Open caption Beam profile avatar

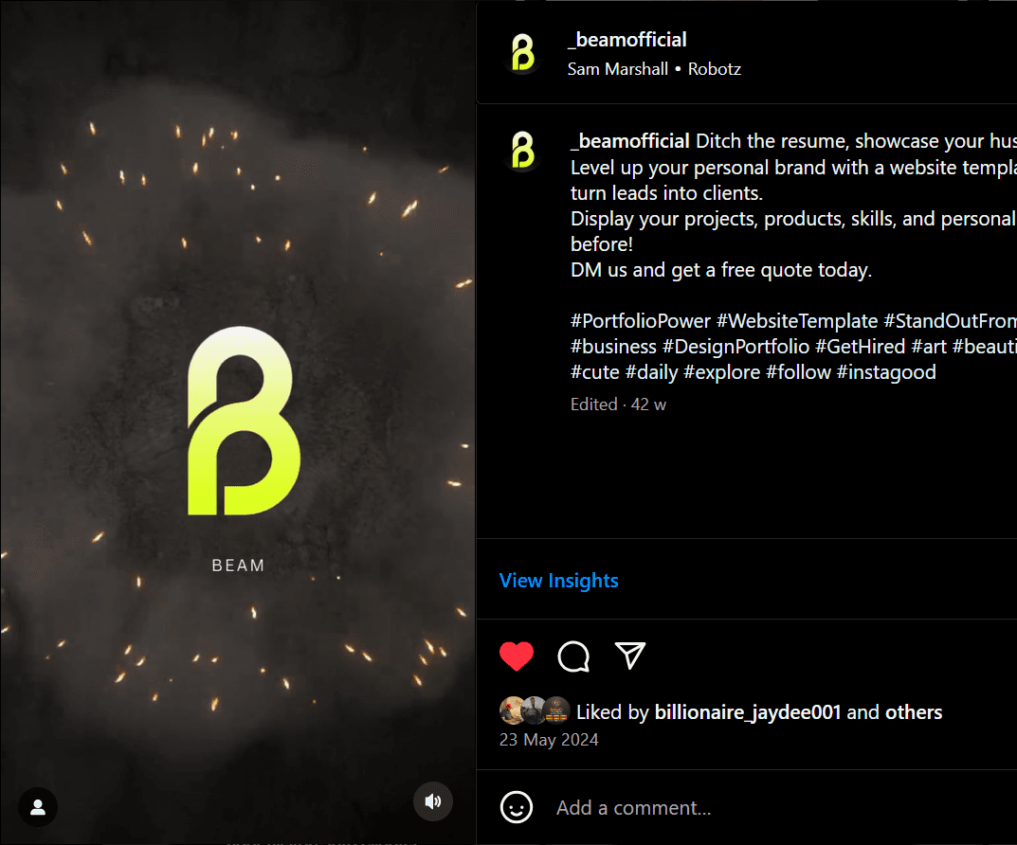pyautogui.click(x=523, y=151)
